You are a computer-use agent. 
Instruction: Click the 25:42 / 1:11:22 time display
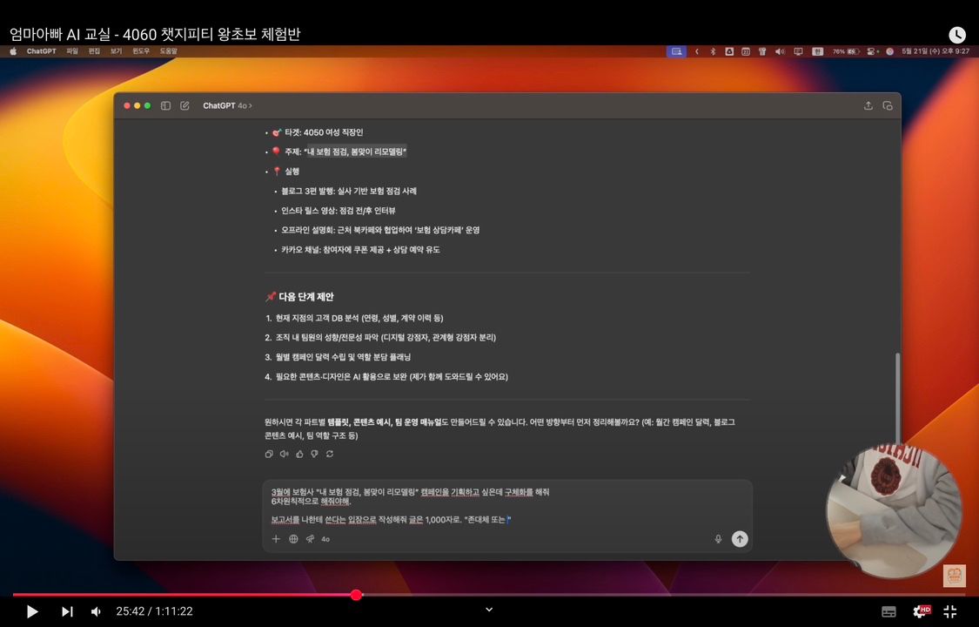pyautogui.click(x=154, y=611)
